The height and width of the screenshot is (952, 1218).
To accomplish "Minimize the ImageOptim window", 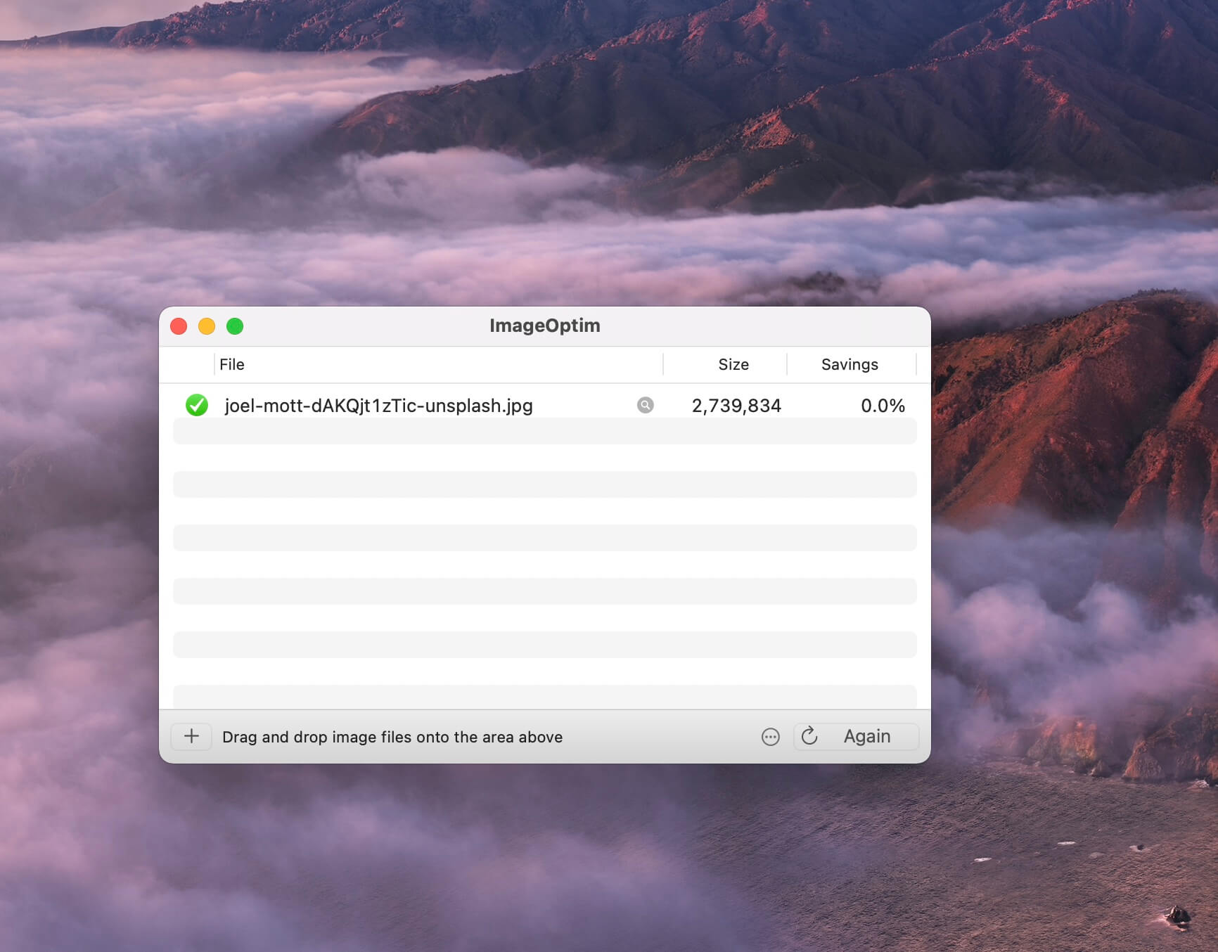I will [207, 326].
